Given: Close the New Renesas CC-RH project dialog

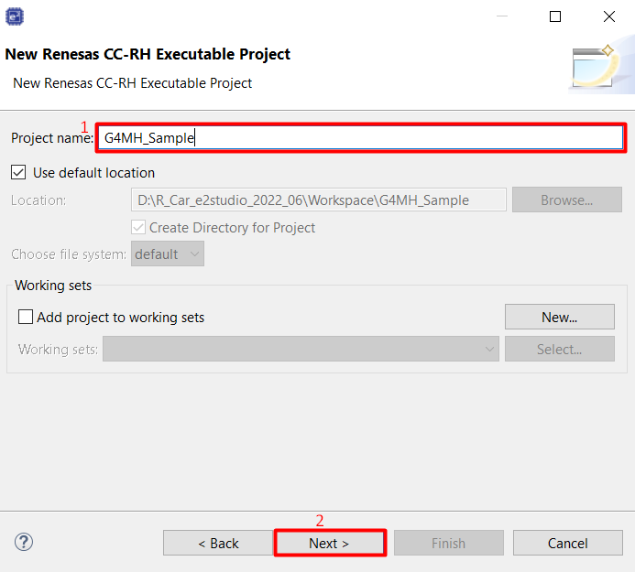Looking at the screenshot, I should pos(608,16).
